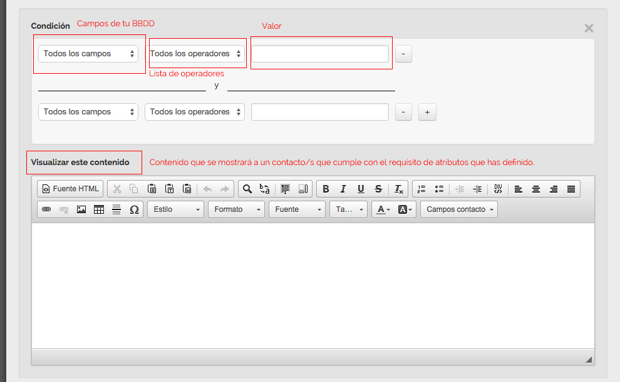Insert an image into the content
The width and height of the screenshot is (620, 382).
[x=81, y=209]
